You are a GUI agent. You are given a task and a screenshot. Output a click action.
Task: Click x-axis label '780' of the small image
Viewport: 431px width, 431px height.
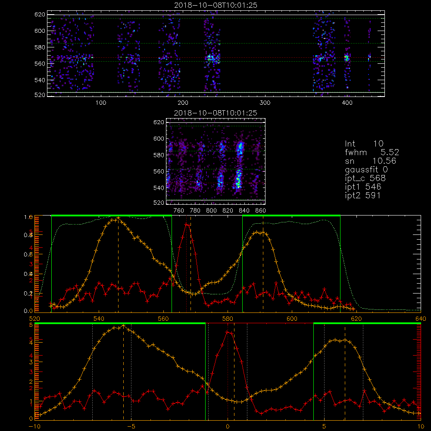(195, 211)
